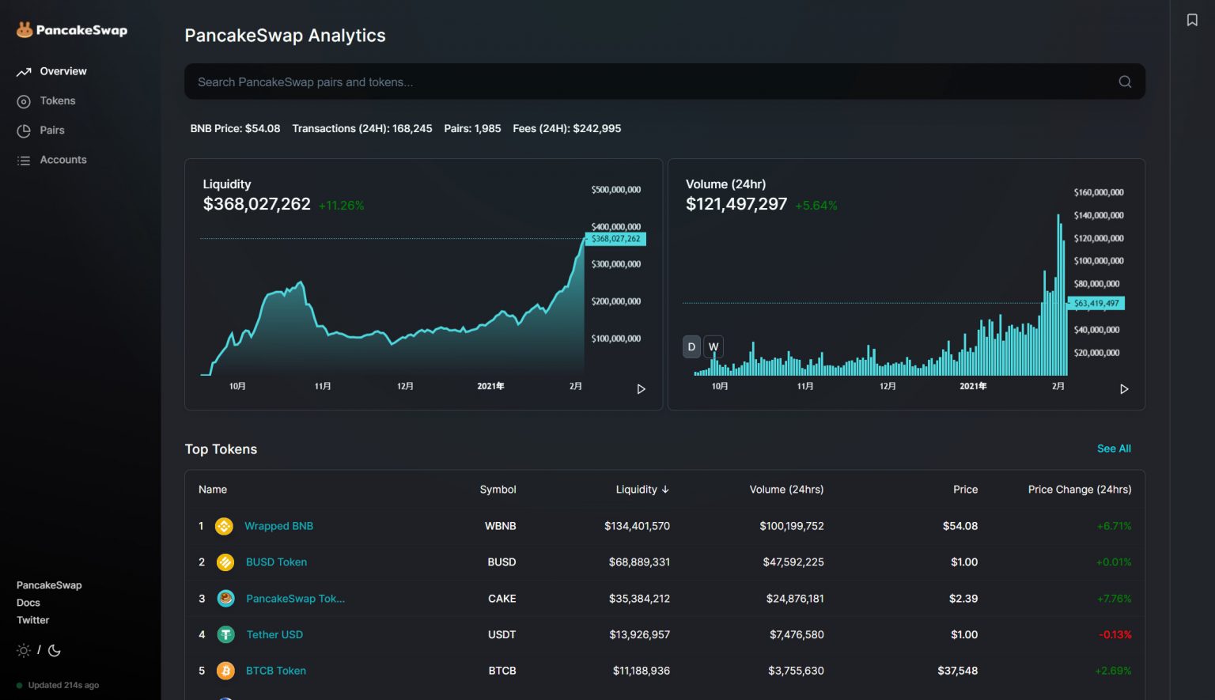The width and height of the screenshot is (1215, 700).
Task: Toggle volume chart to weekly view (W)
Action: click(x=713, y=346)
